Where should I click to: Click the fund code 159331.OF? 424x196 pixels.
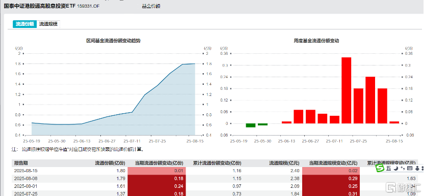(x=89, y=6)
